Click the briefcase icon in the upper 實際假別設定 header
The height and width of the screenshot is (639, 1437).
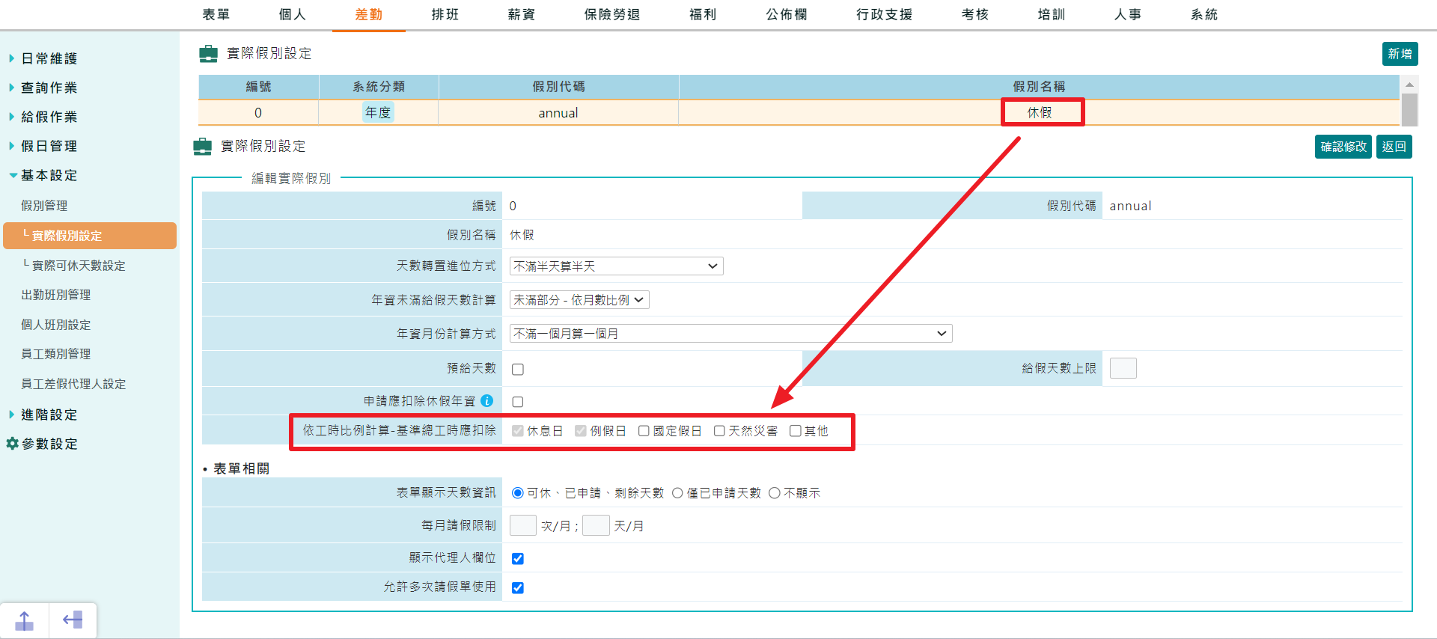208,54
